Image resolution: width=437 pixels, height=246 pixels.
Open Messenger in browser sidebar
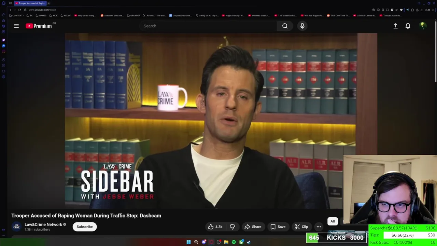click(3, 46)
